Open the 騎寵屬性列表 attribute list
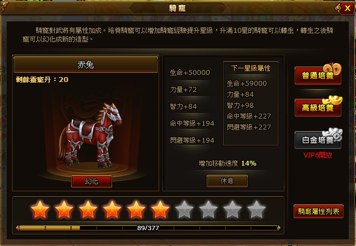356x246 pixels. click(318, 211)
